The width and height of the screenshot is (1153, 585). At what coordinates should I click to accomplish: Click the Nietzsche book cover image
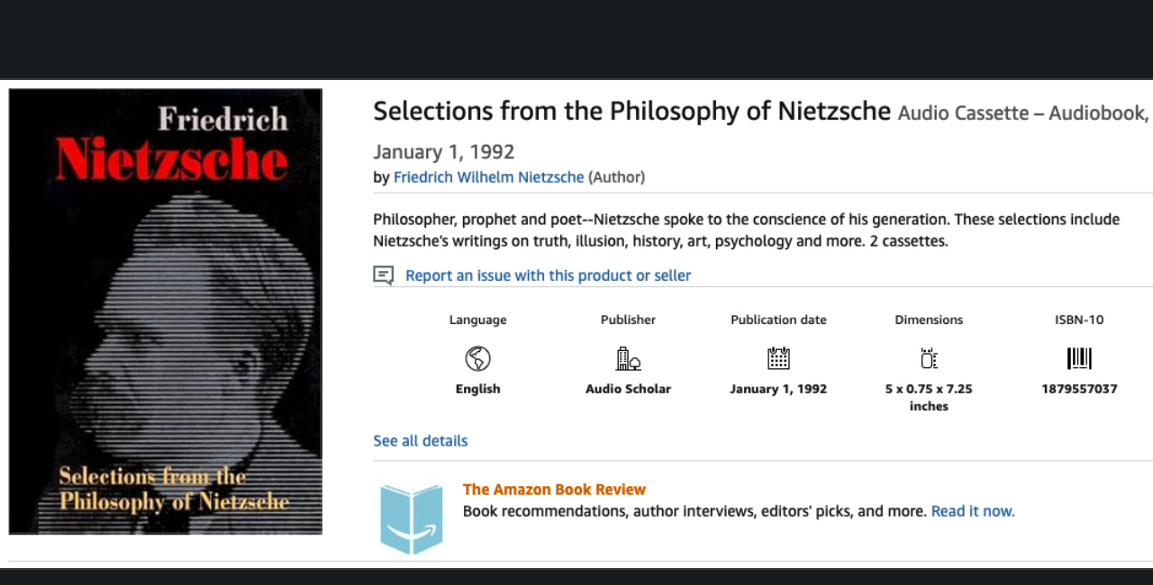[165, 310]
